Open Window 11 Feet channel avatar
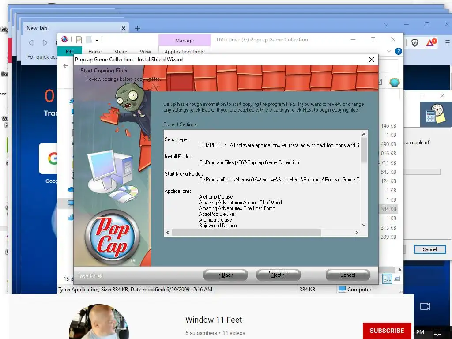Screen dimensions: 452x339 pyautogui.click(x=99, y=322)
